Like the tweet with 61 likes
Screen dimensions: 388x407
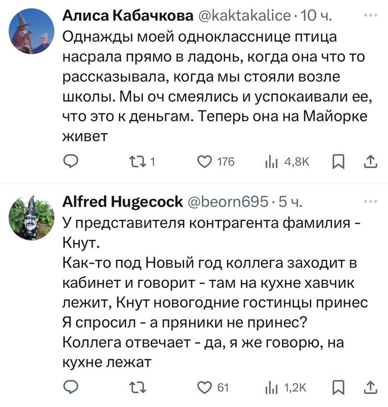(x=205, y=388)
